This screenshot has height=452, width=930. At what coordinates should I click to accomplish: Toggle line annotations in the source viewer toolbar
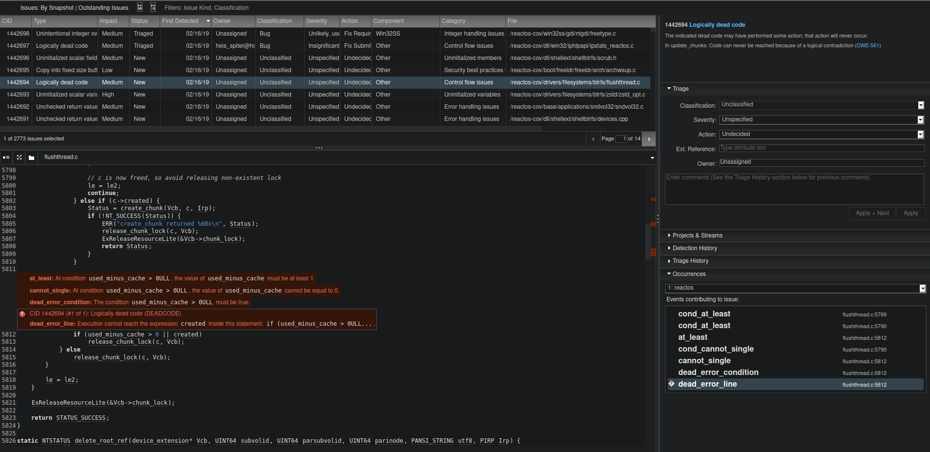coord(6,157)
